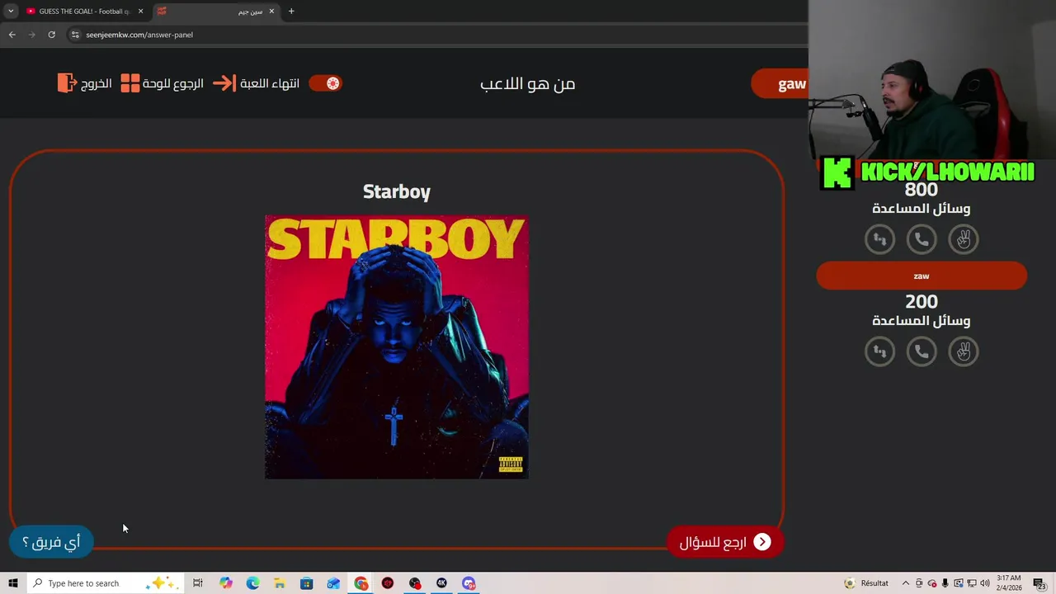Open Microsoft Edge from taskbar
Image resolution: width=1056 pixels, height=594 pixels.
[252, 583]
